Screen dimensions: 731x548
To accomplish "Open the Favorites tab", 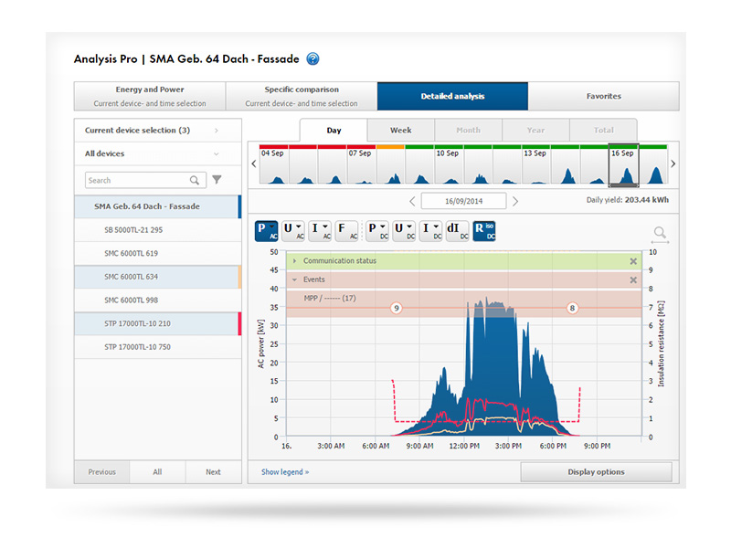I will pyautogui.click(x=603, y=95).
